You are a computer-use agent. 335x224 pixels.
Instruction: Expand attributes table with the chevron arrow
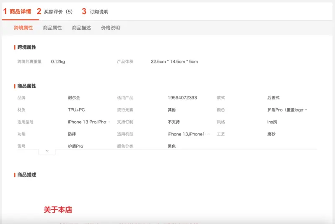pos(47,151)
